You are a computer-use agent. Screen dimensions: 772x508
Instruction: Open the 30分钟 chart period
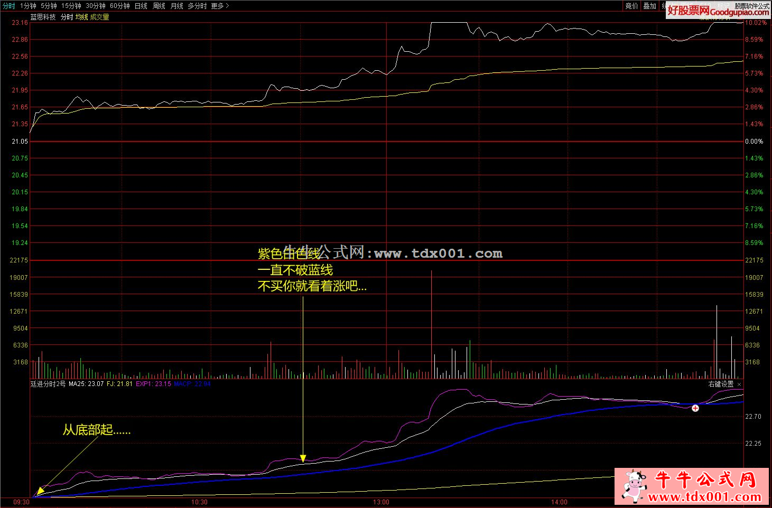tap(96, 6)
